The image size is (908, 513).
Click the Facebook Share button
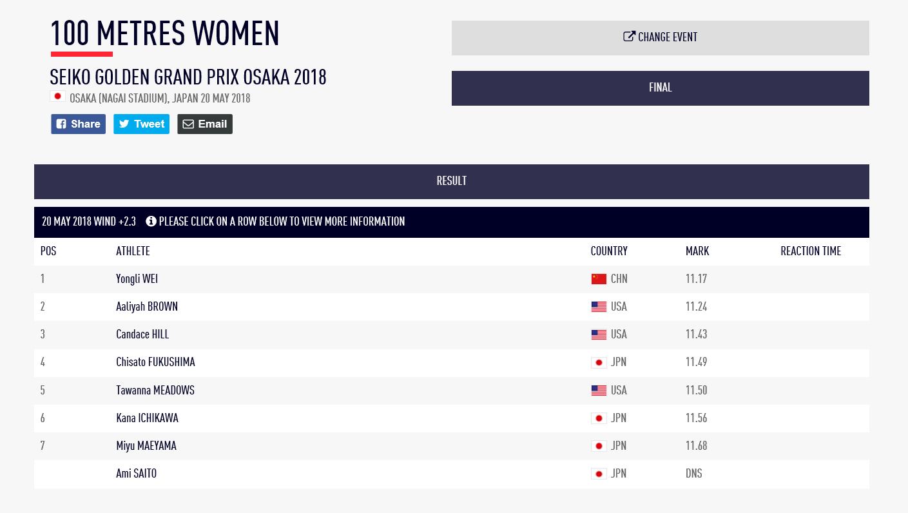pyautogui.click(x=78, y=124)
